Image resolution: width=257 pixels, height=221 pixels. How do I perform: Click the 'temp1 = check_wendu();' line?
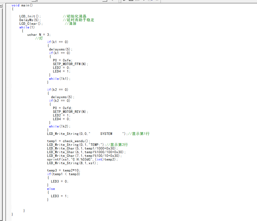69,141
